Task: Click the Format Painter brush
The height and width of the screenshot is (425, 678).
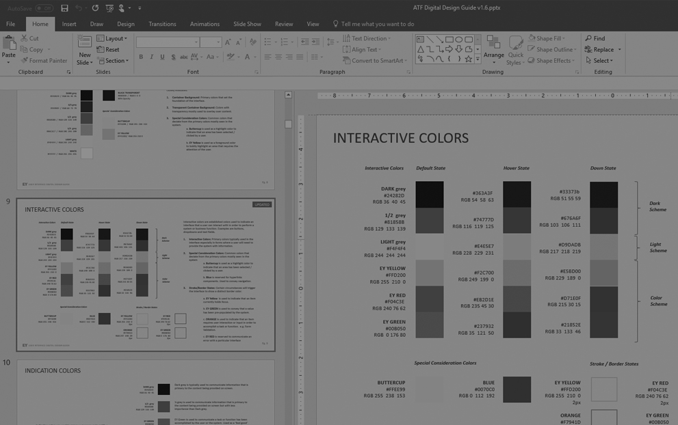Action: 44,60
